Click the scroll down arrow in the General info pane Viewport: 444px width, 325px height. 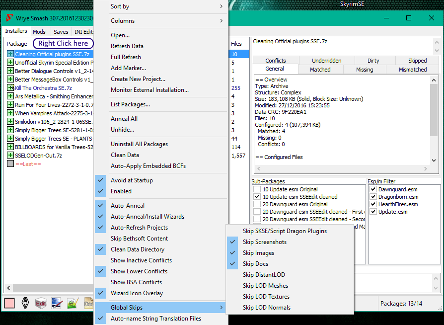click(434, 161)
